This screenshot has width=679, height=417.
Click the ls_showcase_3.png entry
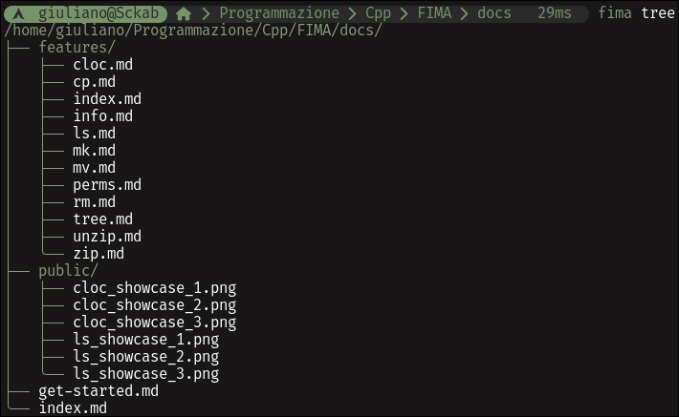coord(146,374)
